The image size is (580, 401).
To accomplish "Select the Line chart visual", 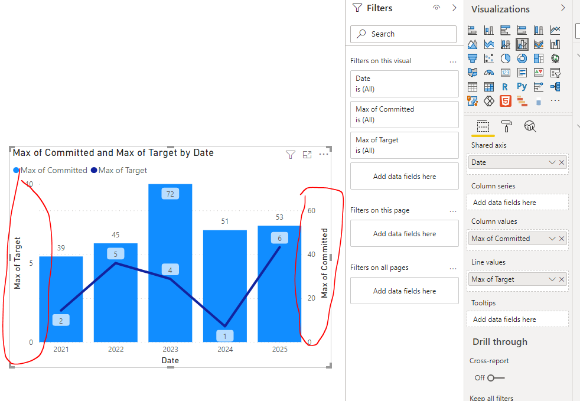I will (x=555, y=30).
